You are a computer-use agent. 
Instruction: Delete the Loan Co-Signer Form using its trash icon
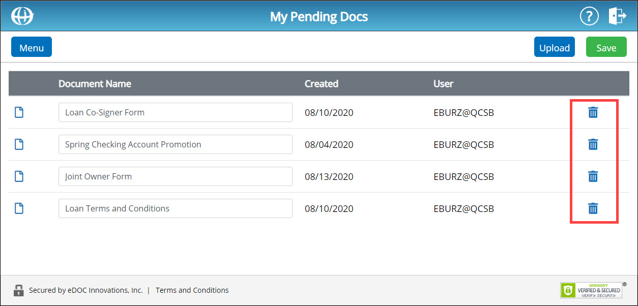click(593, 112)
